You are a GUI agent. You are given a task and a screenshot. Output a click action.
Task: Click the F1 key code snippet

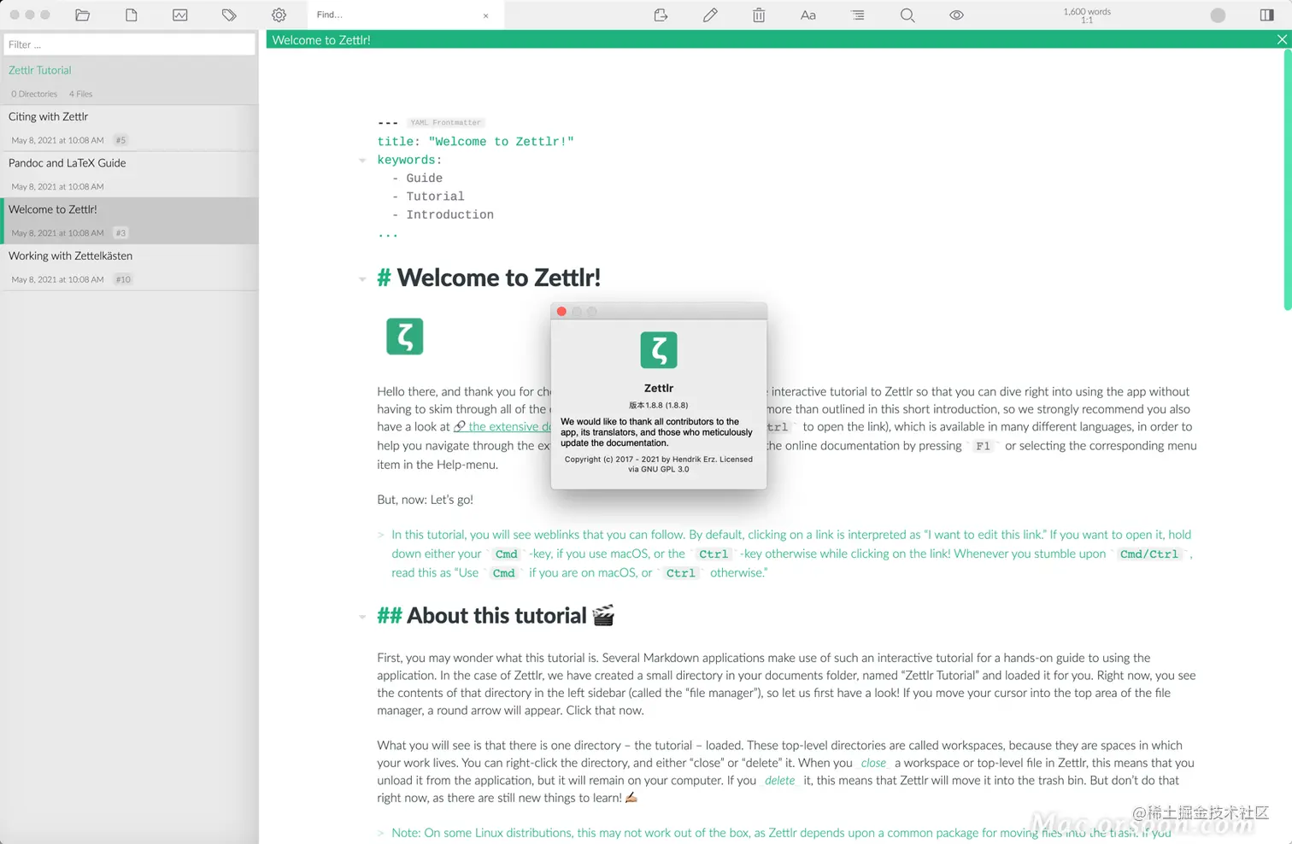pyautogui.click(x=983, y=446)
